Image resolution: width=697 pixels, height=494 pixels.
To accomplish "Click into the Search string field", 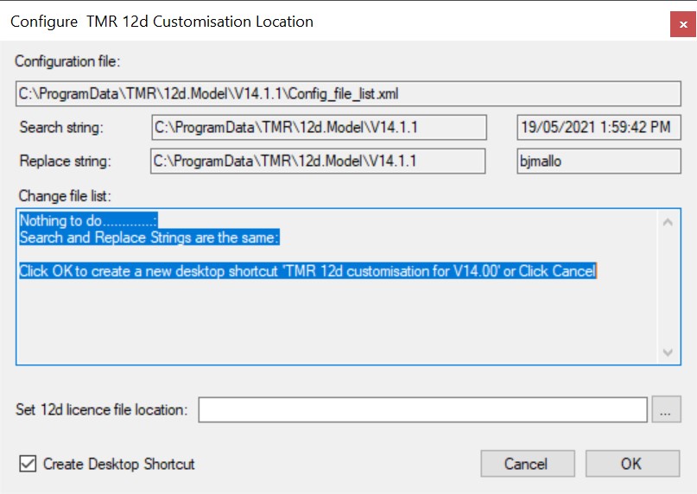I will pyautogui.click(x=319, y=127).
